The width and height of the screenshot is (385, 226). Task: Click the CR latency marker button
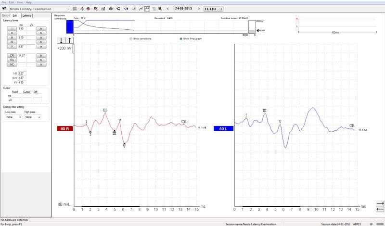coord(12,56)
